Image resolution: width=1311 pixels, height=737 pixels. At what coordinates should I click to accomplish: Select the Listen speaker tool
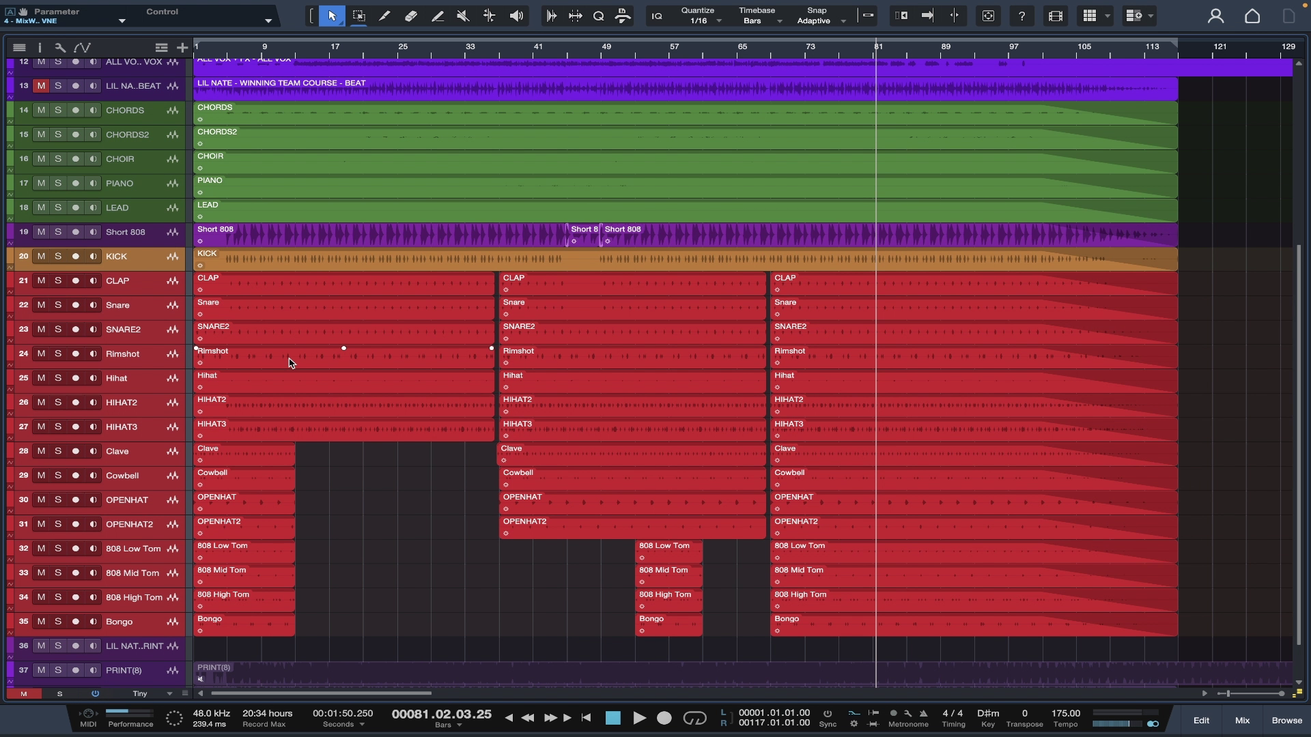pos(516,16)
